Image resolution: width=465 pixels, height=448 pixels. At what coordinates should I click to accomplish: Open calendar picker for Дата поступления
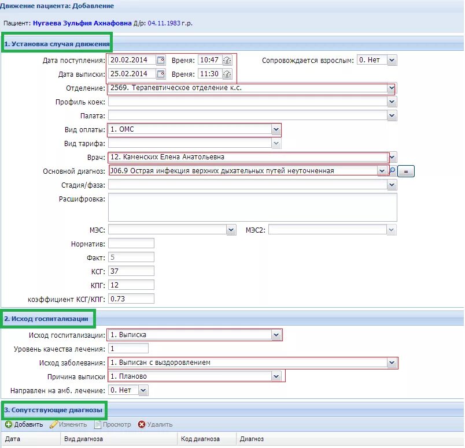tap(161, 60)
